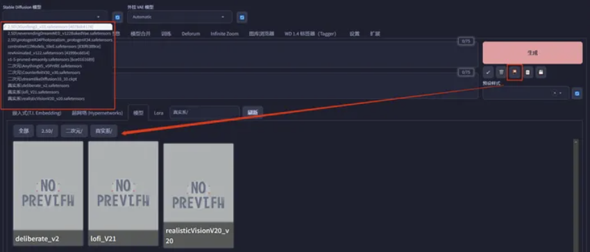Select the deliberate_v2 model card

click(48, 193)
